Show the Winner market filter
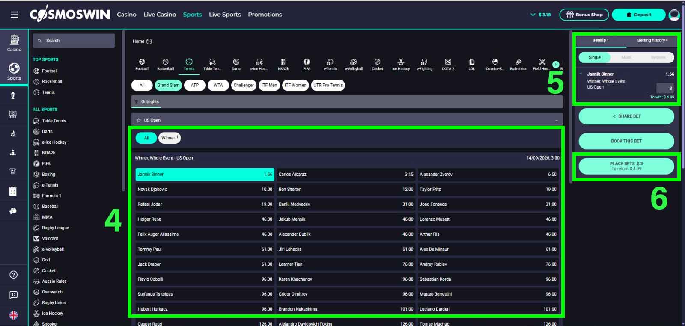 170,138
